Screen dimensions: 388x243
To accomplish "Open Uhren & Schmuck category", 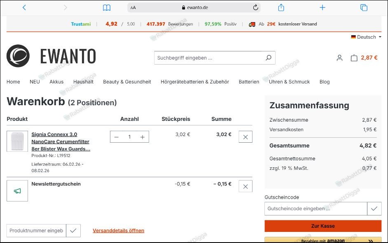I will coord(289,82).
